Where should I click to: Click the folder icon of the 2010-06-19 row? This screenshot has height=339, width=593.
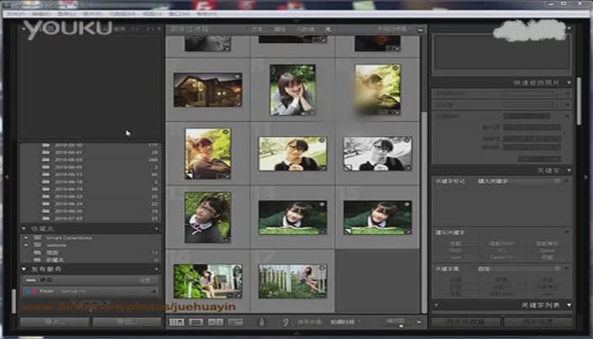coord(45,189)
